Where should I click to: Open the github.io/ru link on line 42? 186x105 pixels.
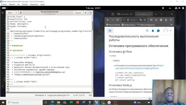pos(32,74)
